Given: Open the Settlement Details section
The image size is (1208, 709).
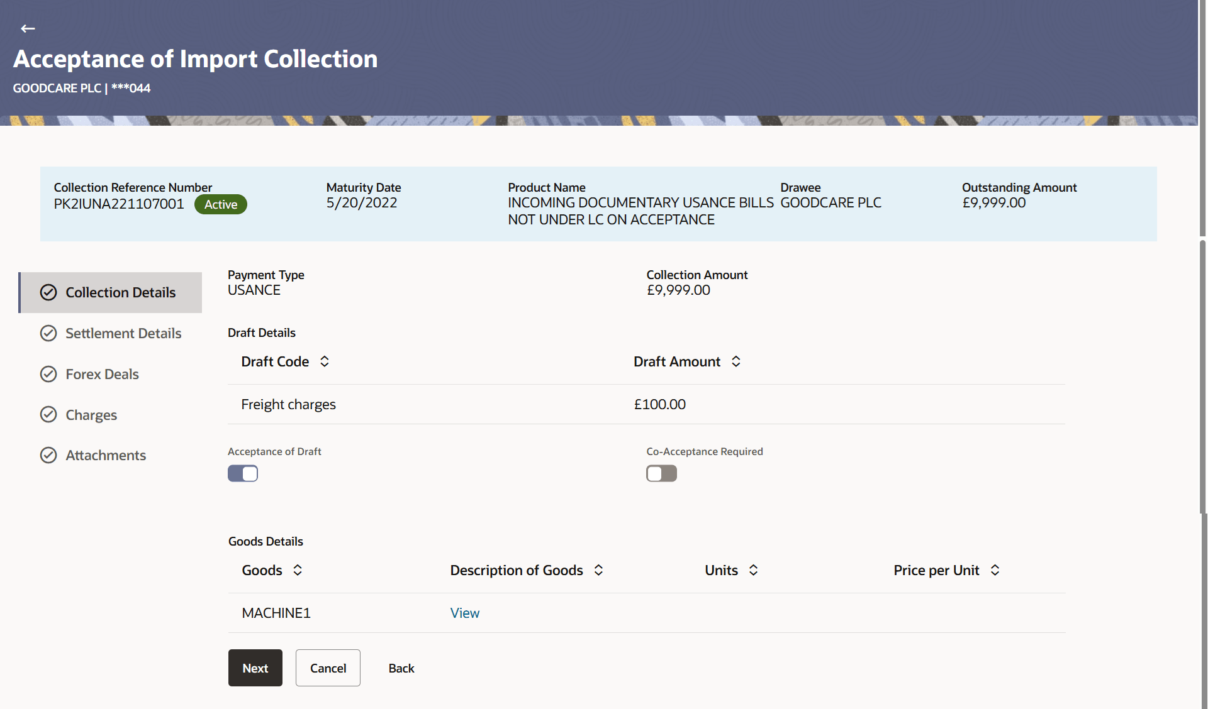Looking at the screenshot, I should click(x=123, y=333).
